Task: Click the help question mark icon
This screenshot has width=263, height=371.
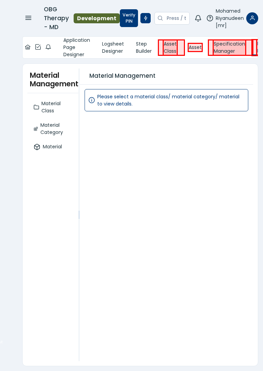Action: pos(210,18)
